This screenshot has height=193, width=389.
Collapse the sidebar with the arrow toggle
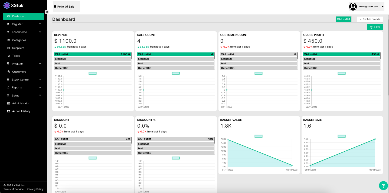point(47,12)
